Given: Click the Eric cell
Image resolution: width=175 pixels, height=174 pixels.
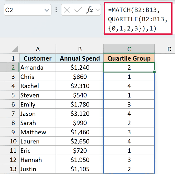Looking at the screenshot, I should [38, 151].
